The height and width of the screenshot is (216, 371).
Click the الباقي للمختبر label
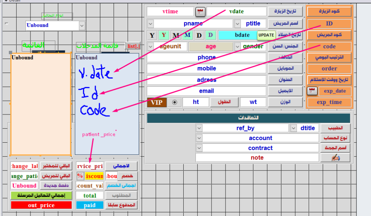[56, 166]
